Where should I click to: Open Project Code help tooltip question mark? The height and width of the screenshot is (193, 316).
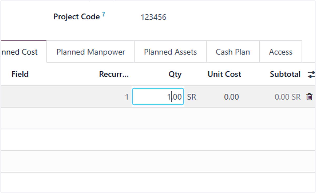103,15
